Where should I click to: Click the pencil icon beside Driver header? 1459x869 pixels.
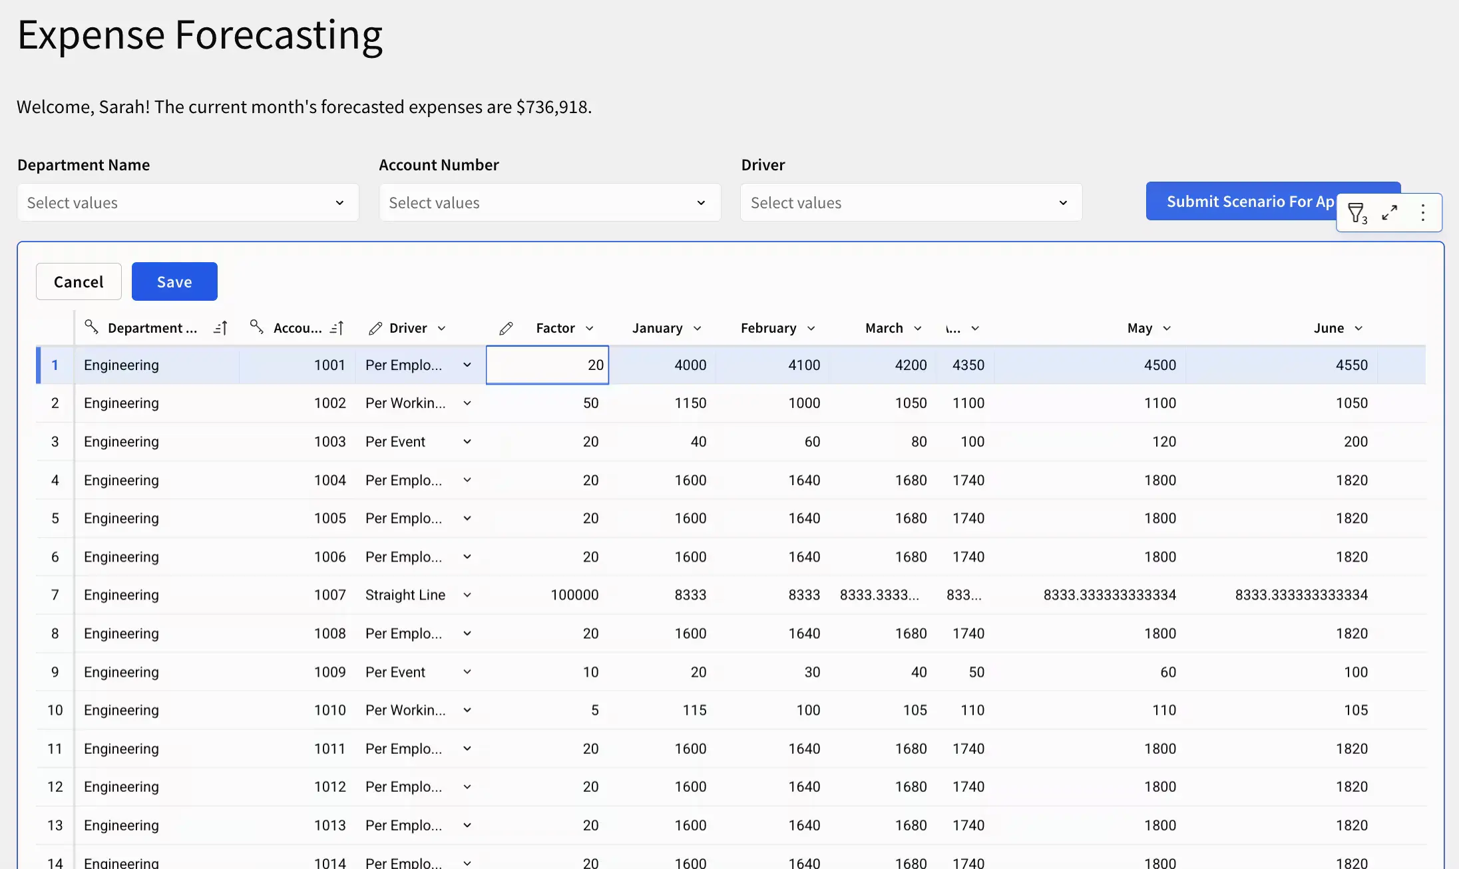pyautogui.click(x=375, y=328)
